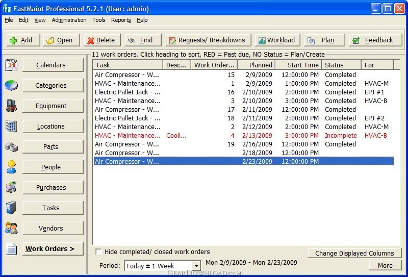The image size is (408, 277).
Task: Open the Tools menu
Action: (x=98, y=20)
